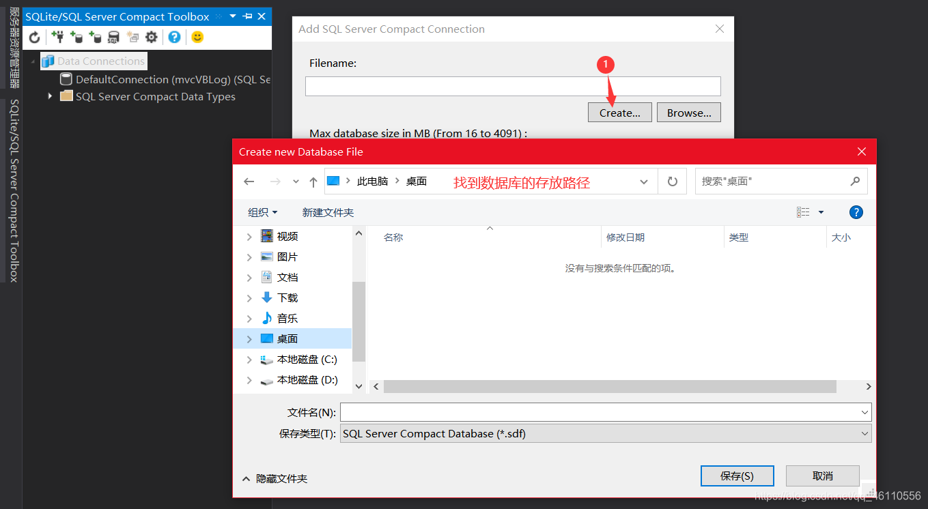Expand SQL Server Compact Data Types node
This screenshot has width=928, height=509.
click(x=50, y=97)
